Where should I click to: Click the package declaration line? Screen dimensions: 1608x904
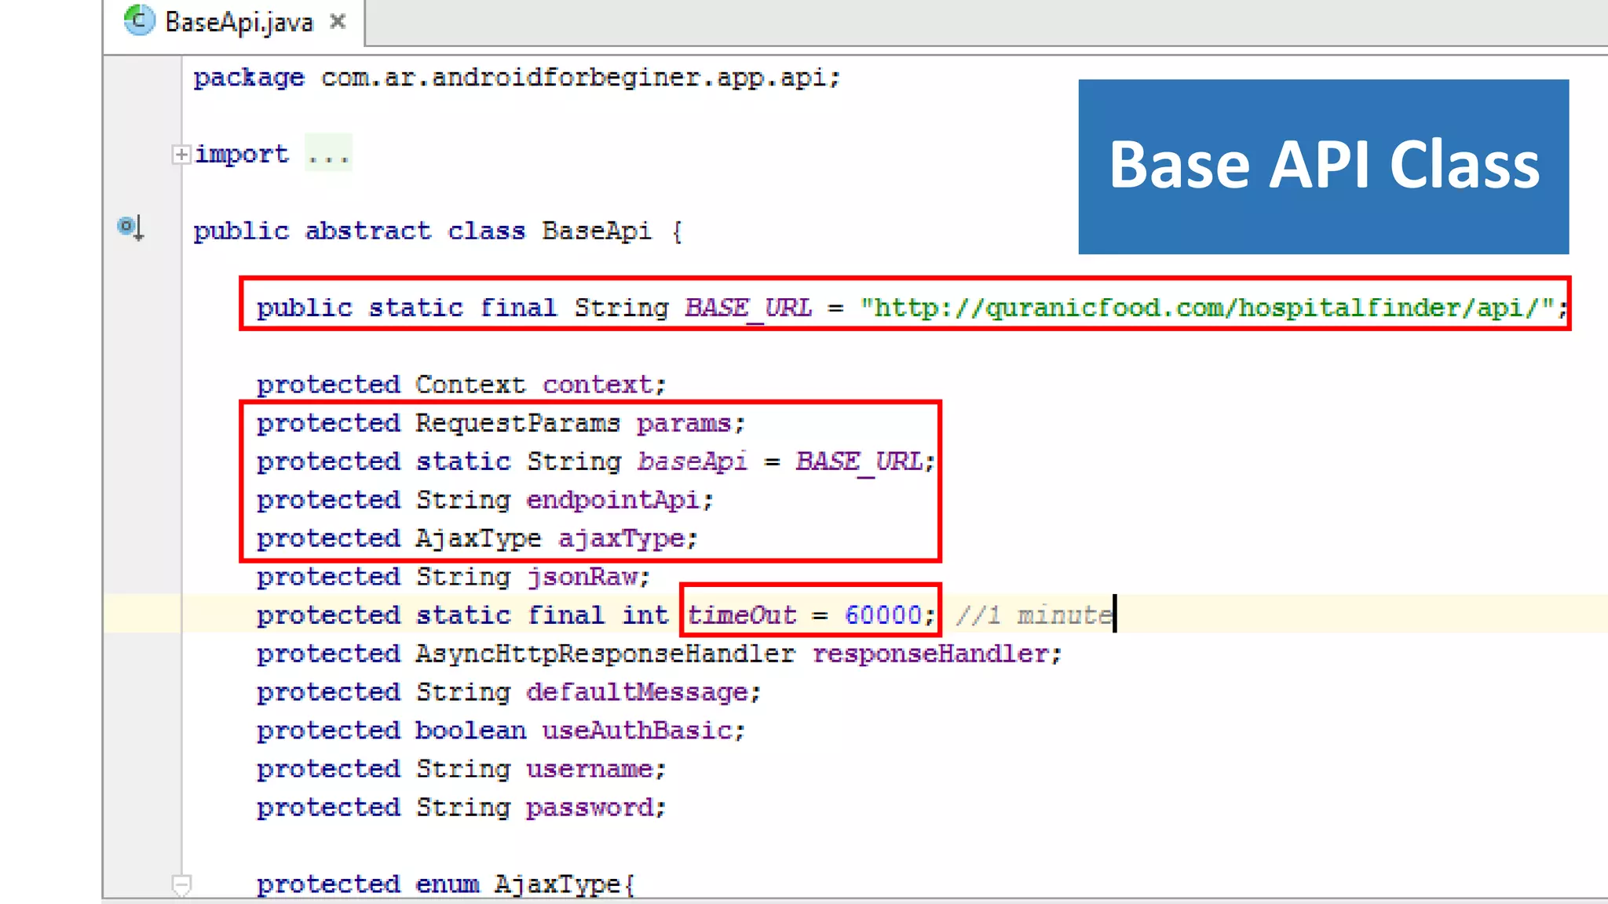517,78
